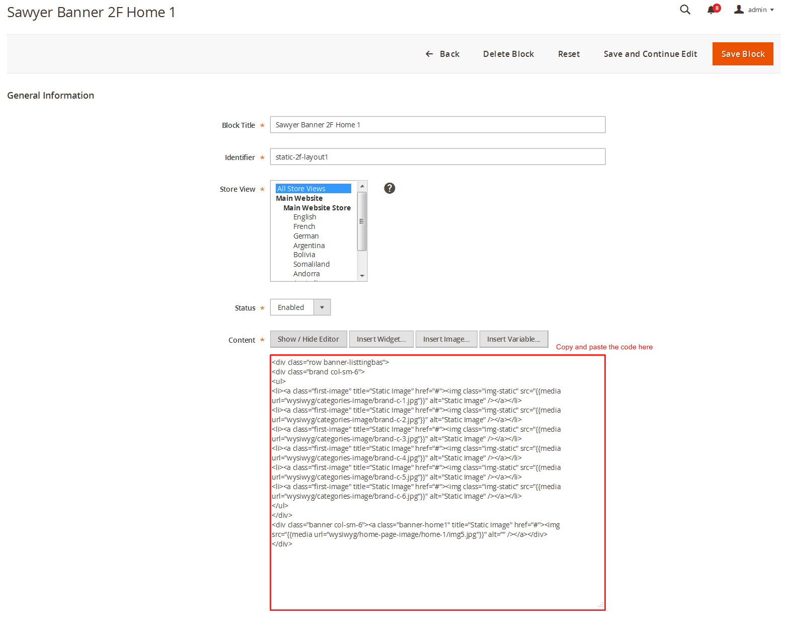
Task: Select Main Website Store in list
Action: click(317, 208)
